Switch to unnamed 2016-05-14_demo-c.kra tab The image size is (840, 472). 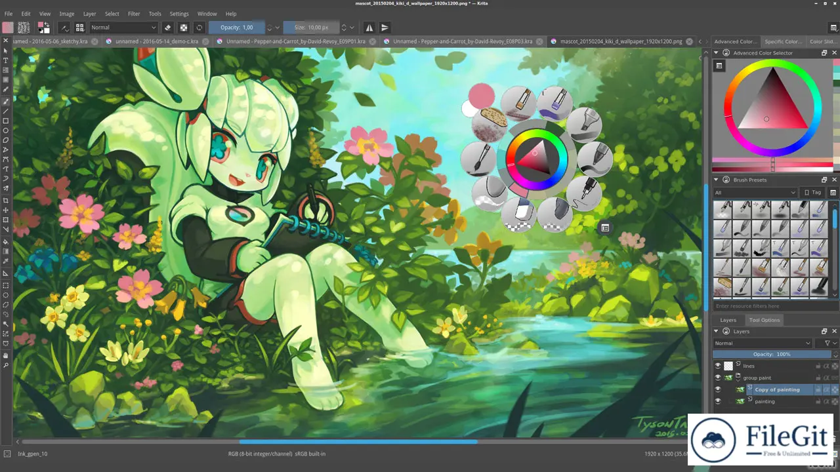[x=157, y=41]
